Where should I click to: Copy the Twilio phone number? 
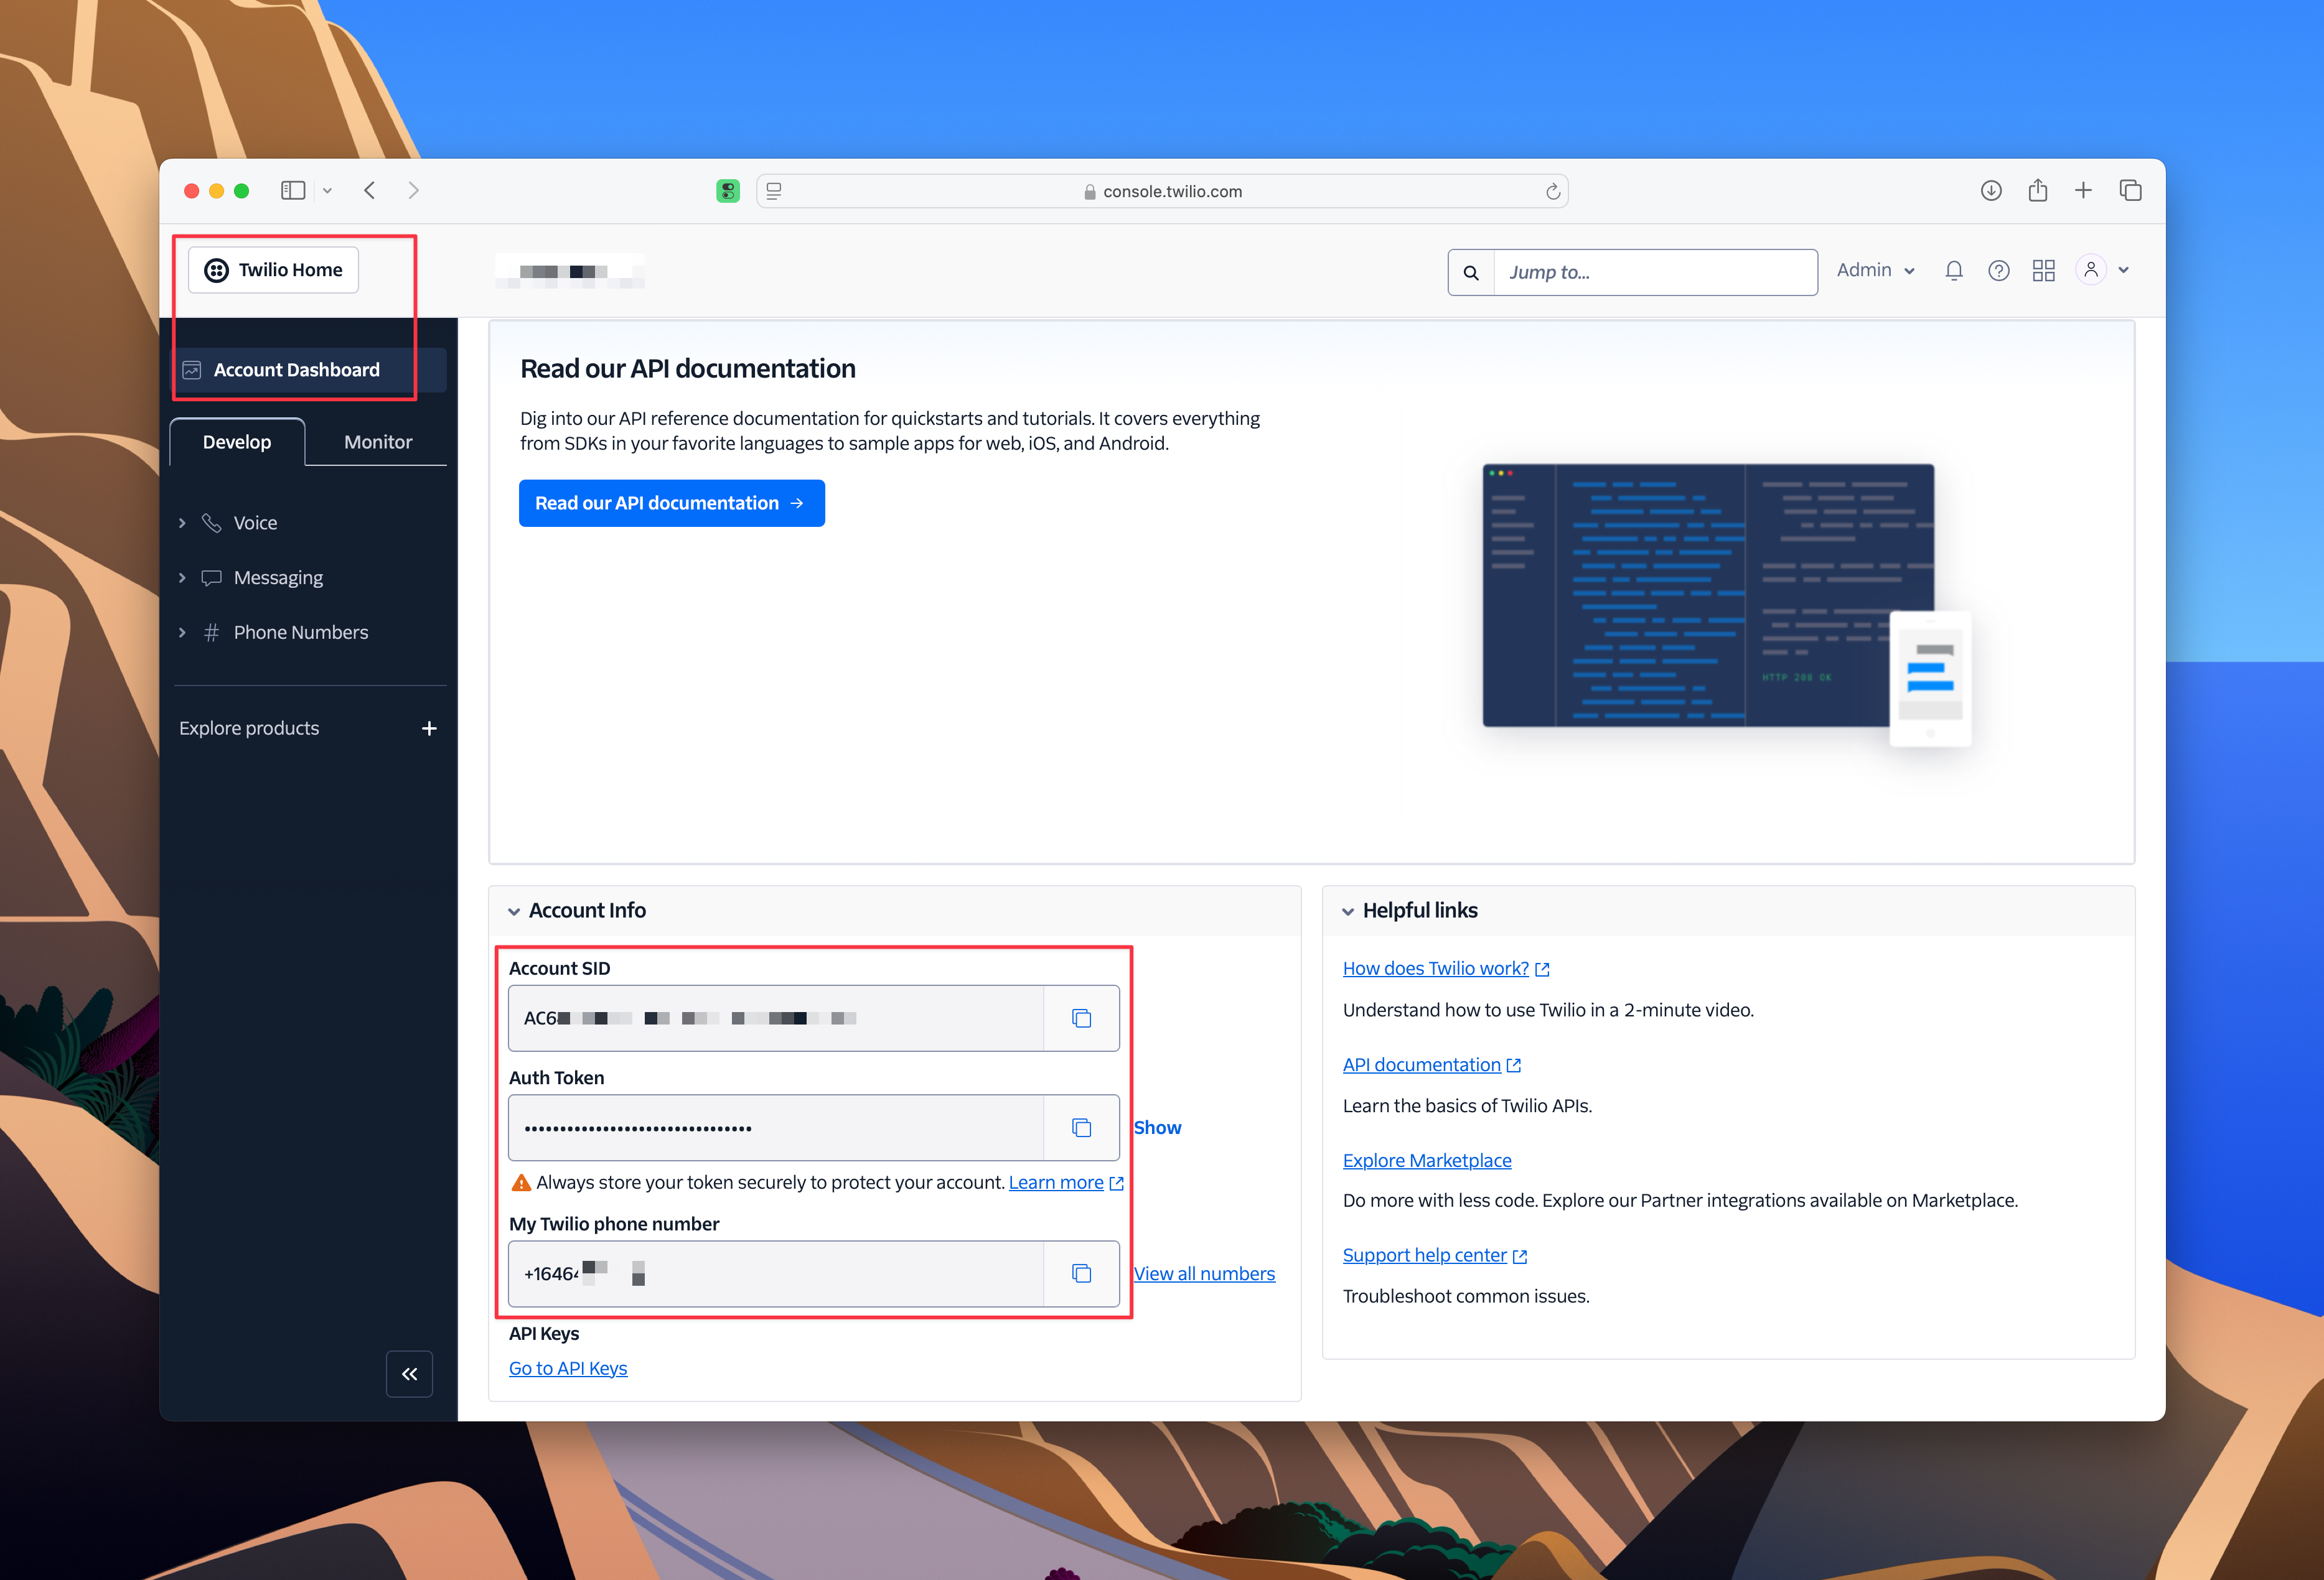(1081, 1273)
